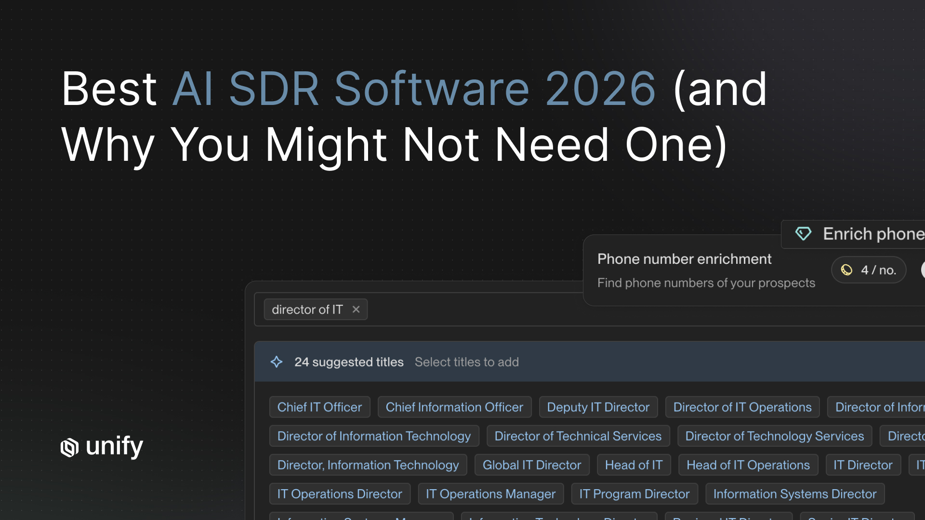Click 'Find phone numbers of your prospects'

coord(706,283)
